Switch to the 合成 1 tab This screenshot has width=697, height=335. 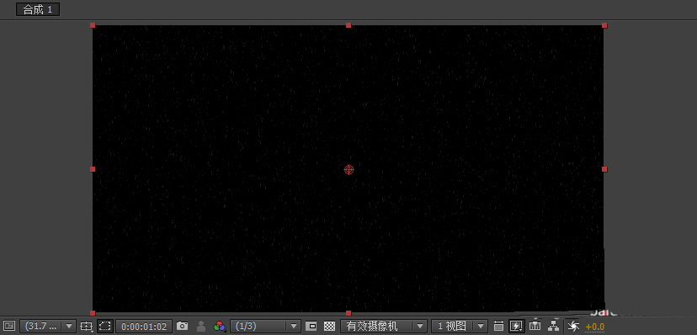[x=38, y=9]
